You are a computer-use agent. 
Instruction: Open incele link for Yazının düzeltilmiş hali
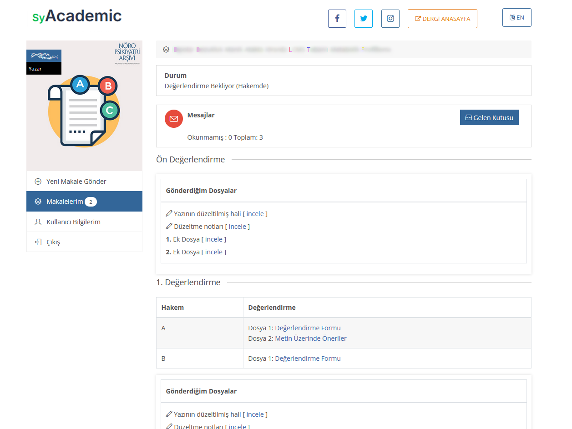tap(255, 214)
